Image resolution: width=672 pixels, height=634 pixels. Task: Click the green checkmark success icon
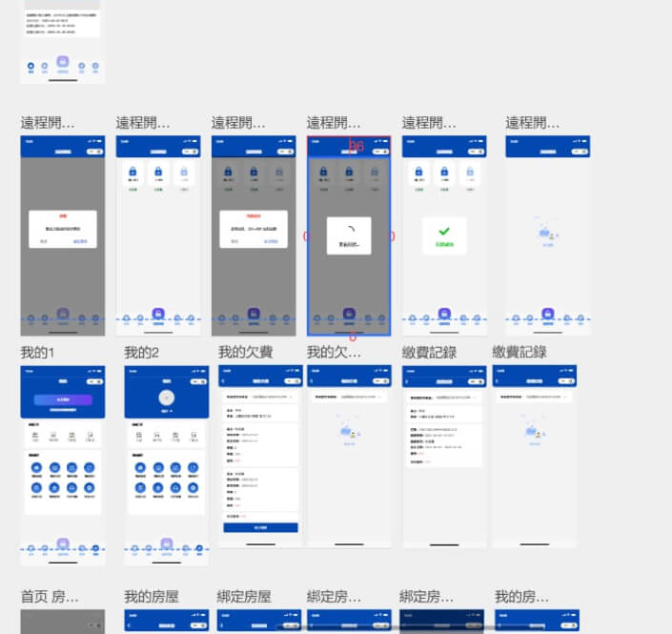(443, 231)
